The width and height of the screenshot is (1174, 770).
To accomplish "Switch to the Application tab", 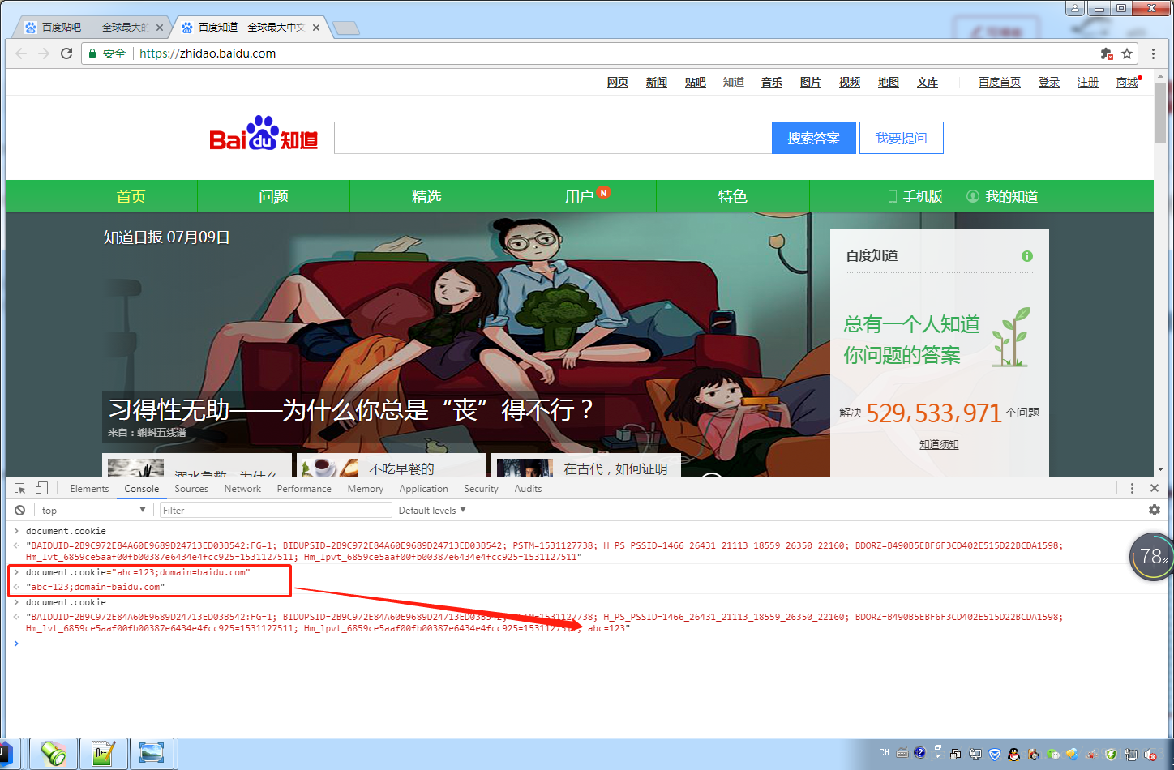I will pyautogui.click(x=423, y=488).
